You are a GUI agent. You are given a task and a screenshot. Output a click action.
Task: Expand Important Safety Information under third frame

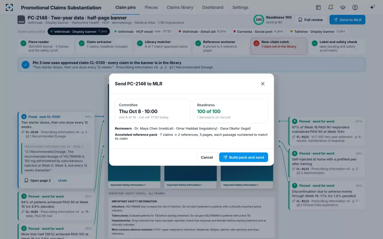coord(241,185)
